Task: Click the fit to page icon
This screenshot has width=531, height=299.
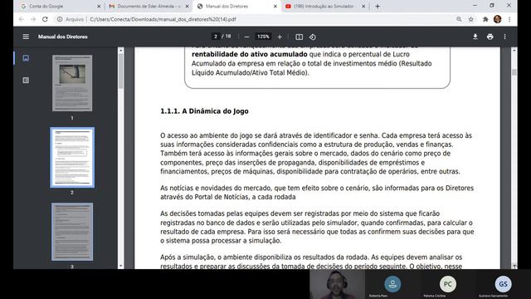Action: click(x=299, y=37)
